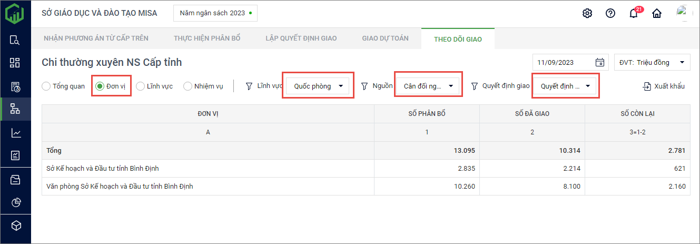Click the help question mark icon
The height and width of the screenshot is (244, 700).
[x=610, y=13]
